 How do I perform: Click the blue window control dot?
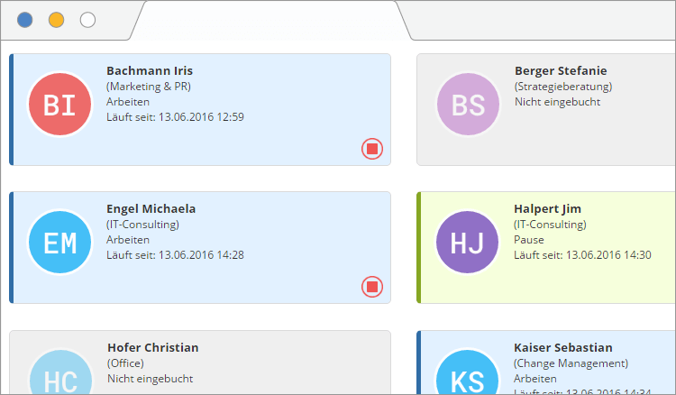point(25,20)
